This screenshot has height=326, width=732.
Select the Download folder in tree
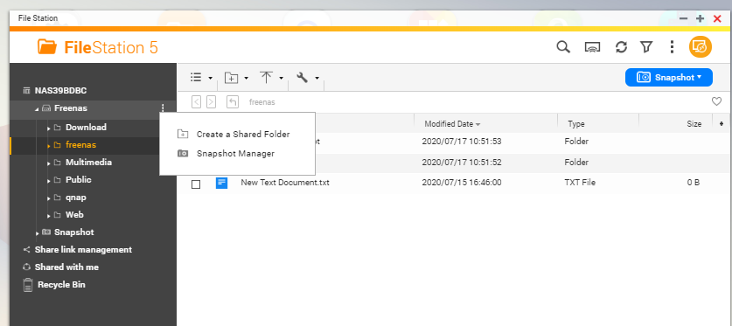point(86,128)
